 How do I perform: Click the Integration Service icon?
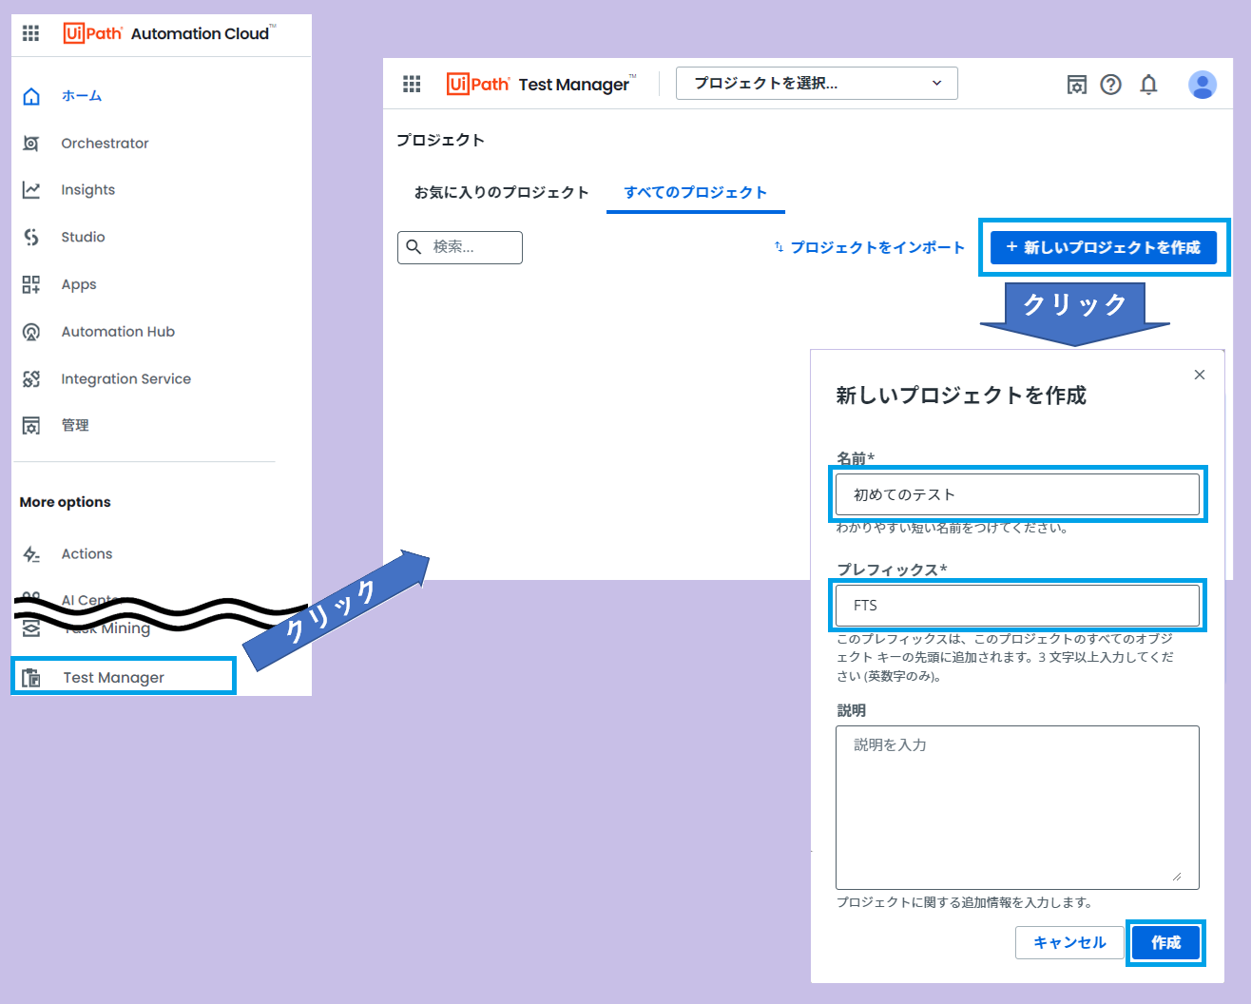(31, 379)
